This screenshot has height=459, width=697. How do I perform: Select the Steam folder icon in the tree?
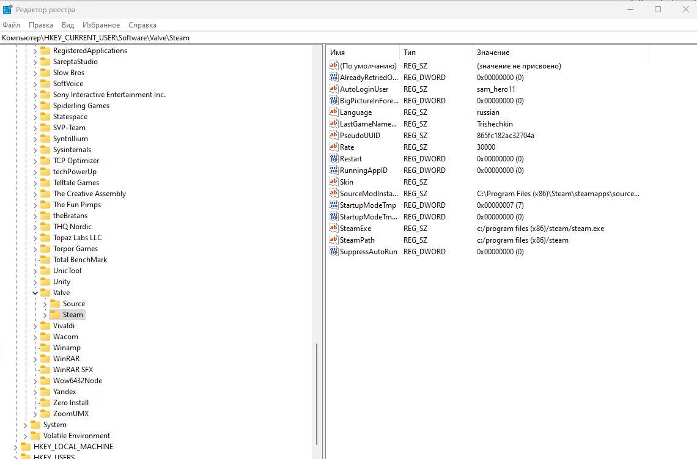(54, 314)
